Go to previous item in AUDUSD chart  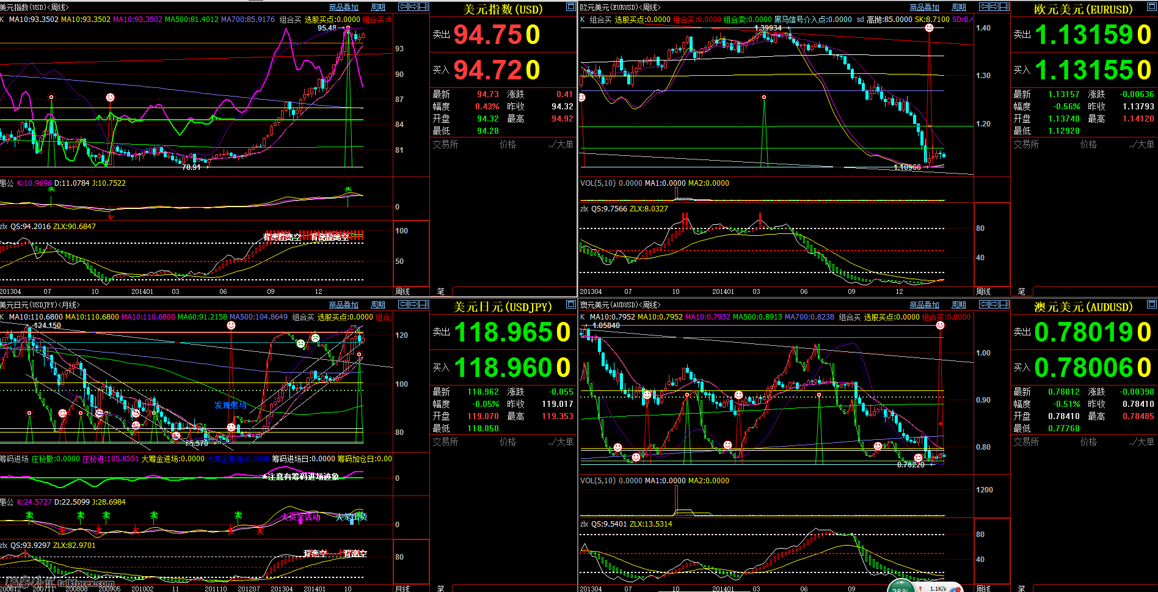pos(984,304)
